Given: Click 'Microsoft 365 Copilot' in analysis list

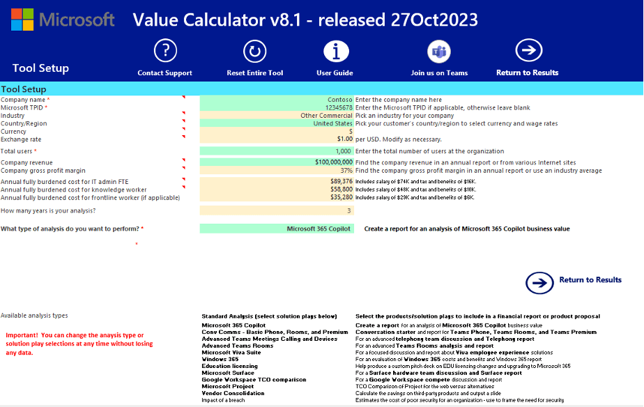Looking at the screenshot, I should point(233,325).
